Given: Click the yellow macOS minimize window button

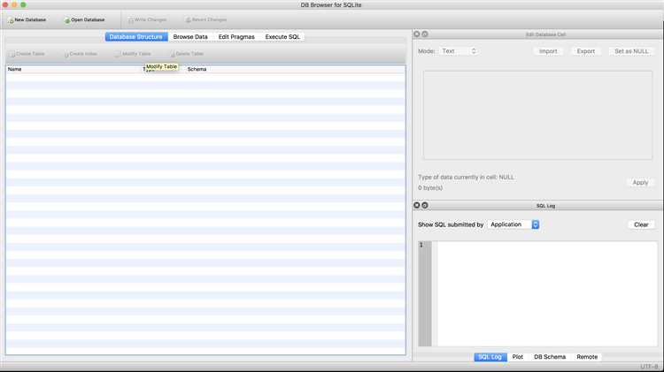Looking at the screenshot, I should [x=14, y=4].
